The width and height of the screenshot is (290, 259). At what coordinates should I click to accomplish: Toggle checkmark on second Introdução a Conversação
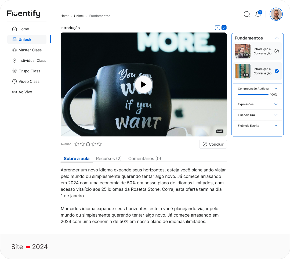[277, 71]
